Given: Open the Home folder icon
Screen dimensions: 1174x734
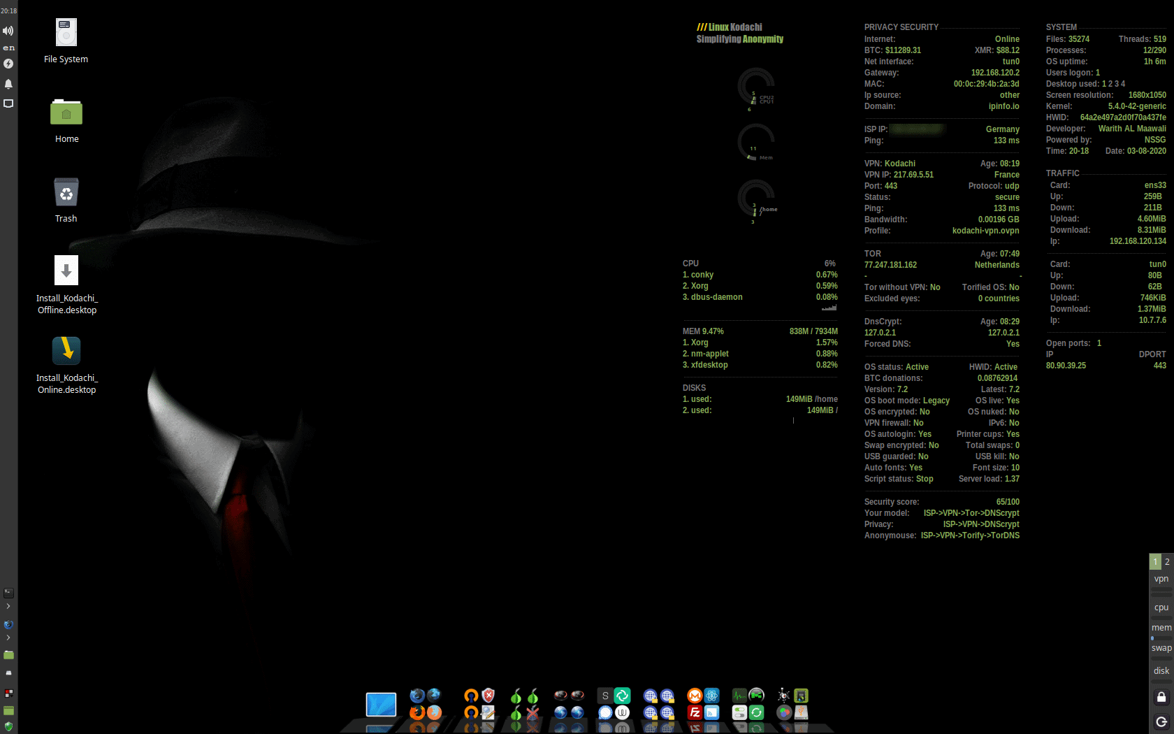Looking at the screenshot, I should [66, 112].
